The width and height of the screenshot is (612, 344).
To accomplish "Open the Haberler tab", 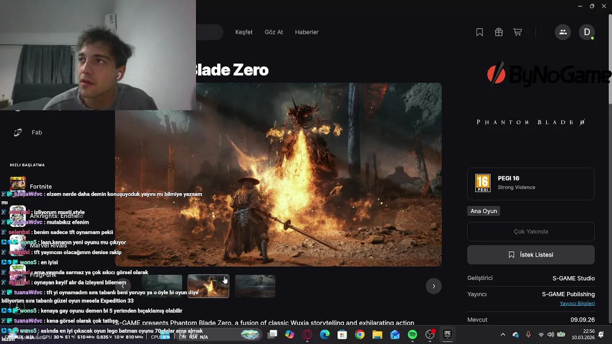I will point(307,32).
